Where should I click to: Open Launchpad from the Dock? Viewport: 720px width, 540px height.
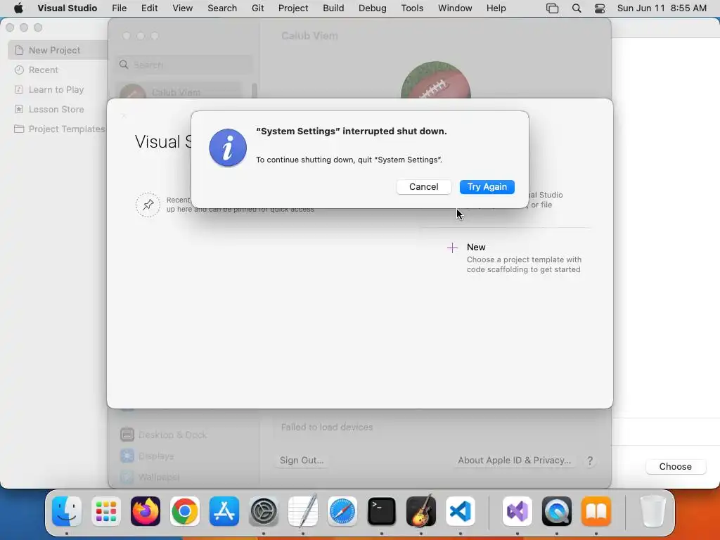click(x=106, y=511)
